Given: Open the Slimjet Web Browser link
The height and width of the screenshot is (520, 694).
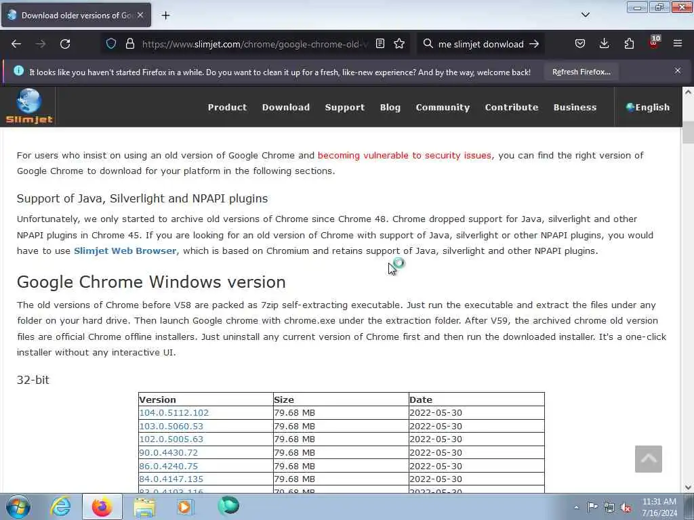Looking at the screenshot, I should click(125, 251).
